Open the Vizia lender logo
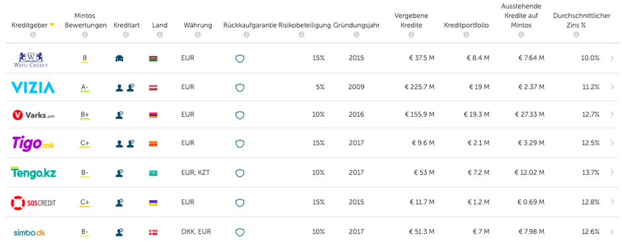This screenshot has width=622, height=245. click(x=33, y=87)
